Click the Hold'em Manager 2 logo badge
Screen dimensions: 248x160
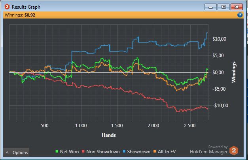(x=234, y=151)
